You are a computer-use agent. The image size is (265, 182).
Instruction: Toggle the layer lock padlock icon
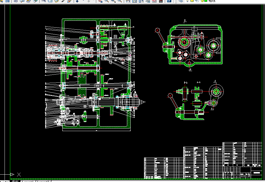[202, 1]
